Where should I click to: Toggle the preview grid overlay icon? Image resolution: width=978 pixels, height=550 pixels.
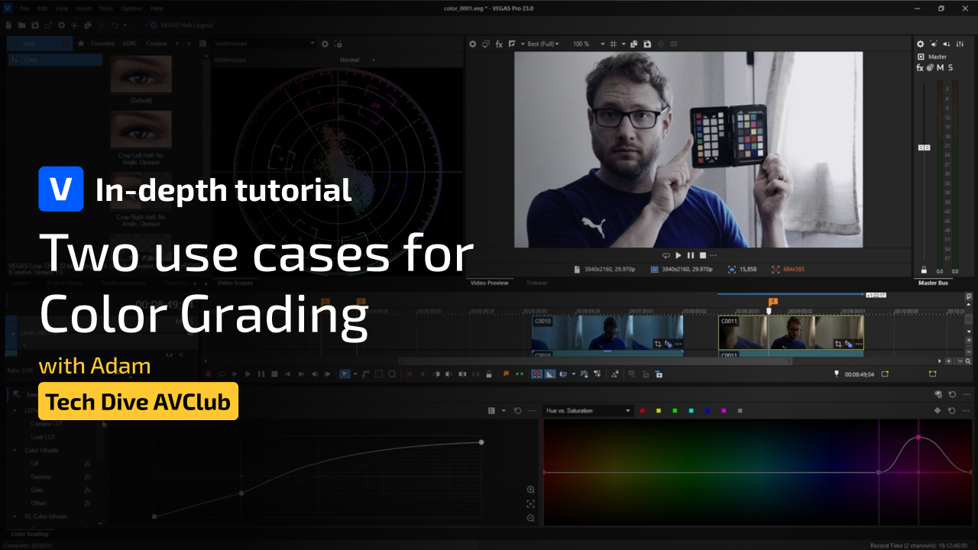point(613,44)
